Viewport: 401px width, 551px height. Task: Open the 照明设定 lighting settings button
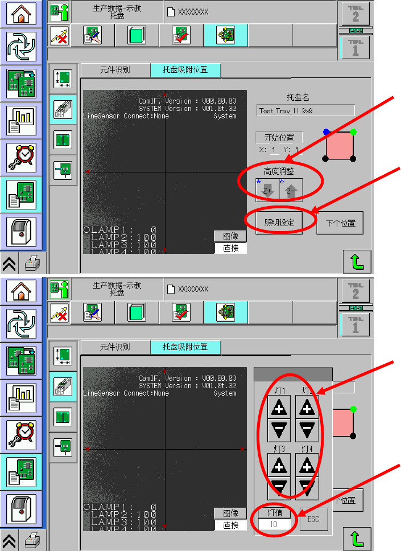coord(279,223)
